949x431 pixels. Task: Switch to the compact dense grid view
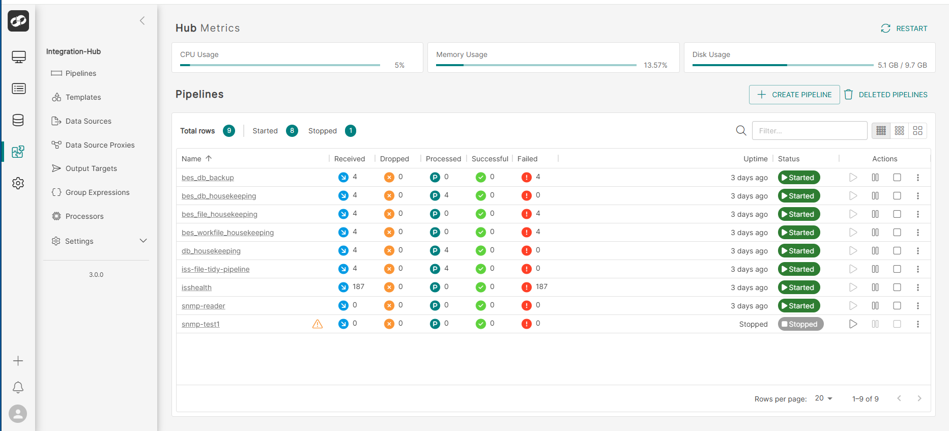coord(881,131)
